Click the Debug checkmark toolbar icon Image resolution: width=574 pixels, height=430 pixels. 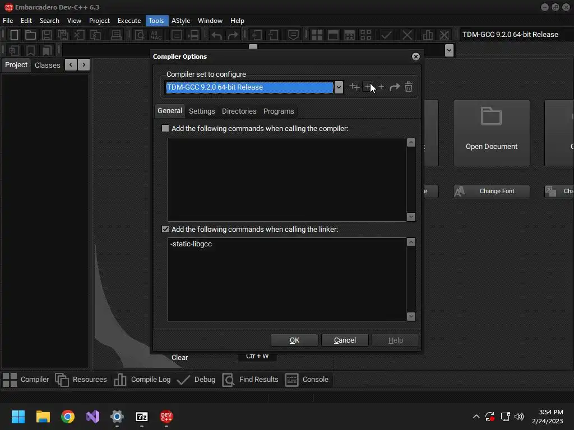pyautogui.click(x=386, y=35)
